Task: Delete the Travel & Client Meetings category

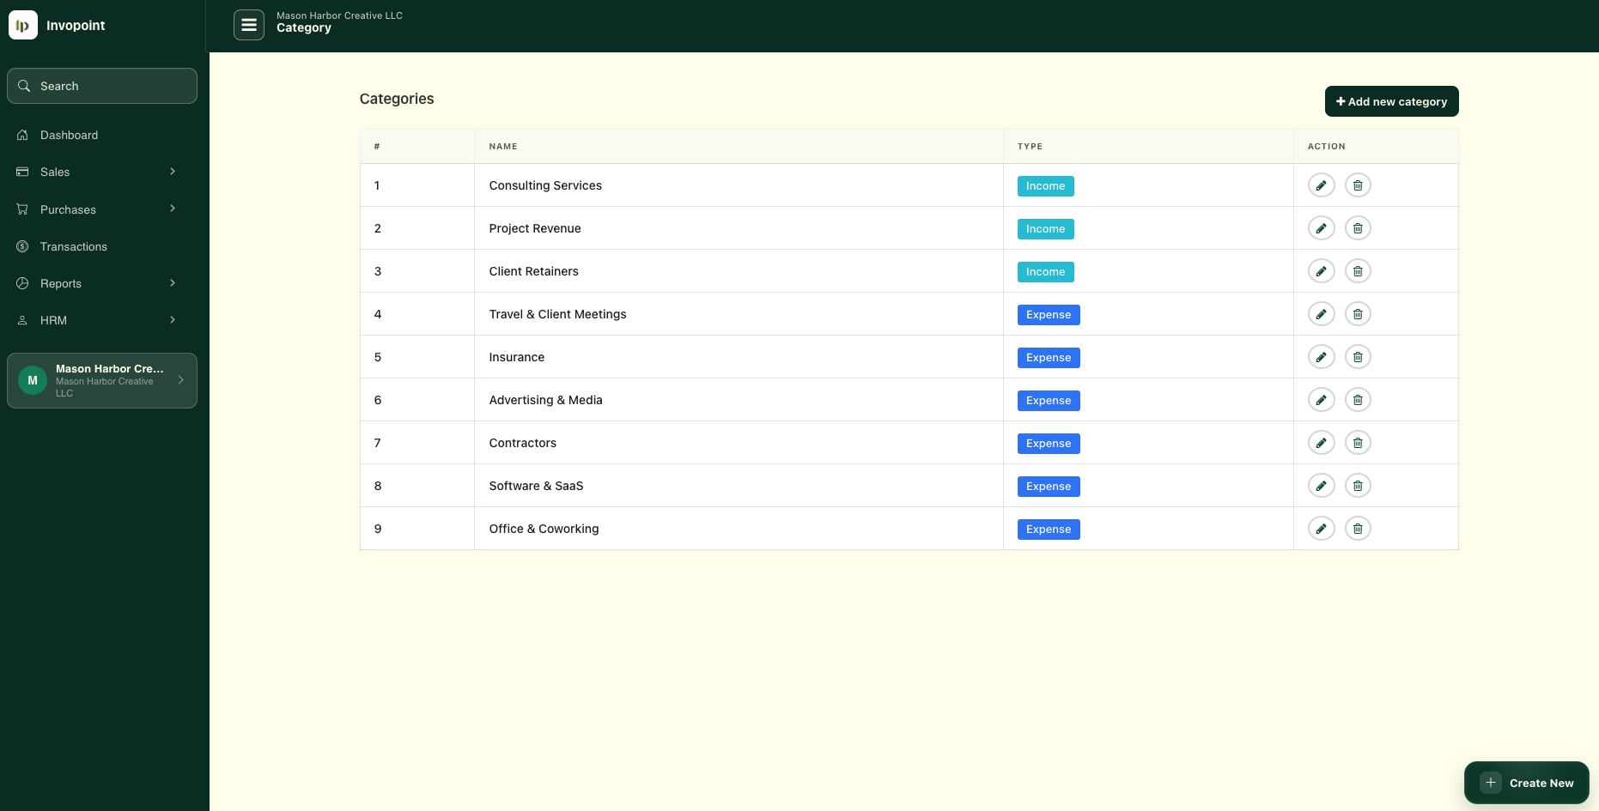Action: pyautogui.click(x=1358, y=314)
